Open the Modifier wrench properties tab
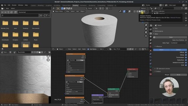Screen dimensions: 188x106 coord(151,54)
